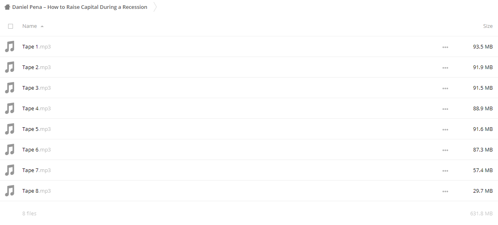498x225 pixels.
Task: Open more options for Tape 2.mp3
Action: click(x=445, y=67)
